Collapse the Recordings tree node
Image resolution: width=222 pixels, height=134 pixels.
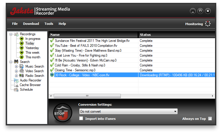[11, 34]
